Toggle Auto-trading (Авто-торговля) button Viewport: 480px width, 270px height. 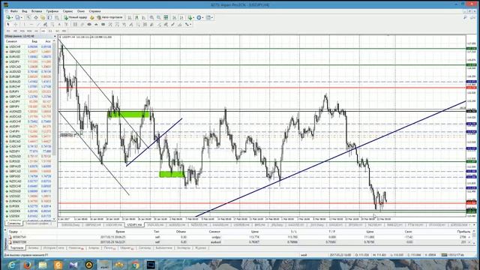[110, 17]
